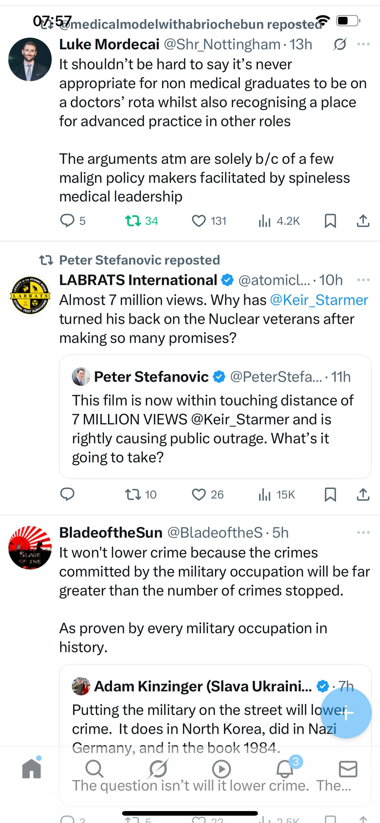
Task: Open the @Keir_Starmer mention link
Action: pos(319,300)
